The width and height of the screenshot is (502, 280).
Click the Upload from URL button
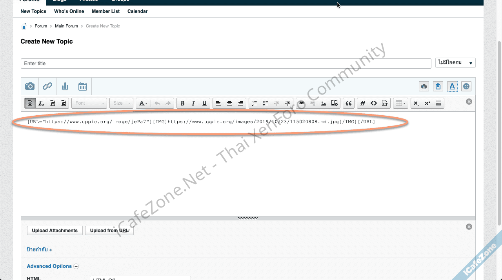109,231
